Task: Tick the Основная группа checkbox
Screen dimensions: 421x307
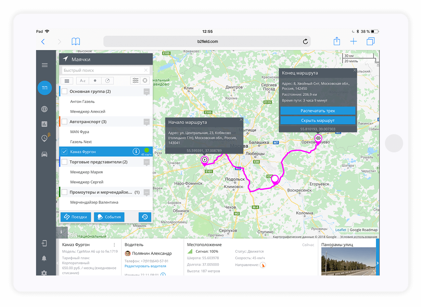Action: (64, 91)
